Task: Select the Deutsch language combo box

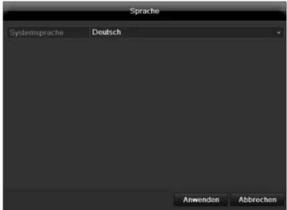Action: pyautogui.click(x=186, y=32)
